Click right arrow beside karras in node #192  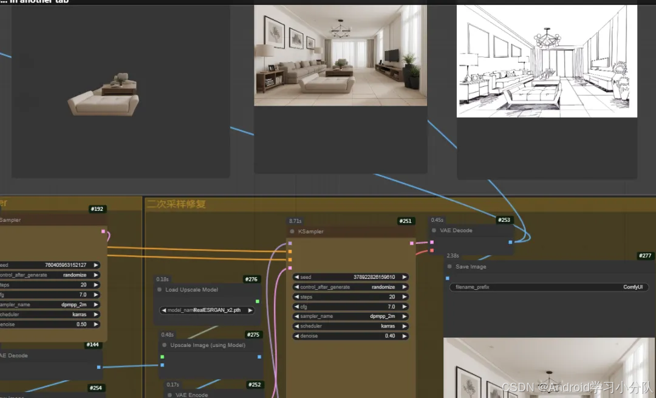[x=96, y=314]
